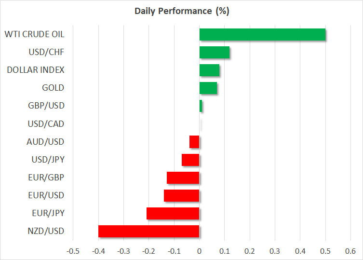The image size is (363, 260).
Task: Click the Daily Performance (%) chart title
Action: tap(181, 11)
